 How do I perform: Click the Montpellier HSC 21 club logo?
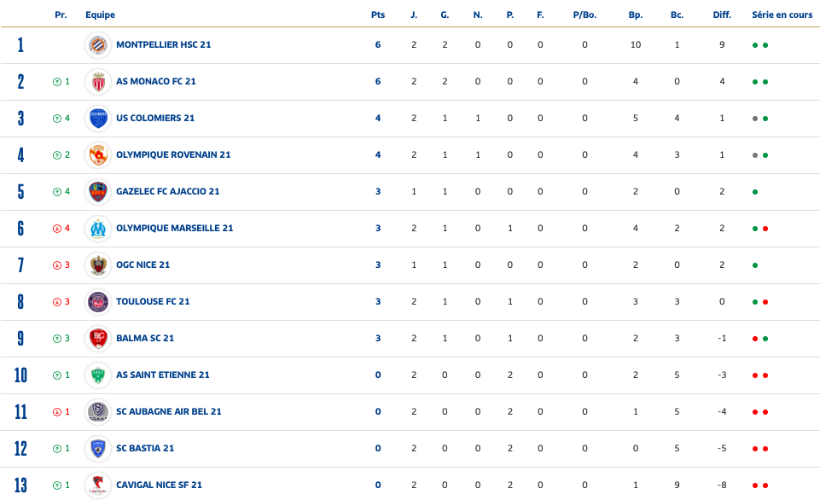pyautogui.click(x=98, y=45)
